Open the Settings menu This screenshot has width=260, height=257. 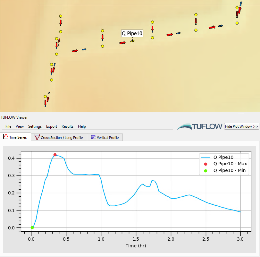click(x=35, y=126)
